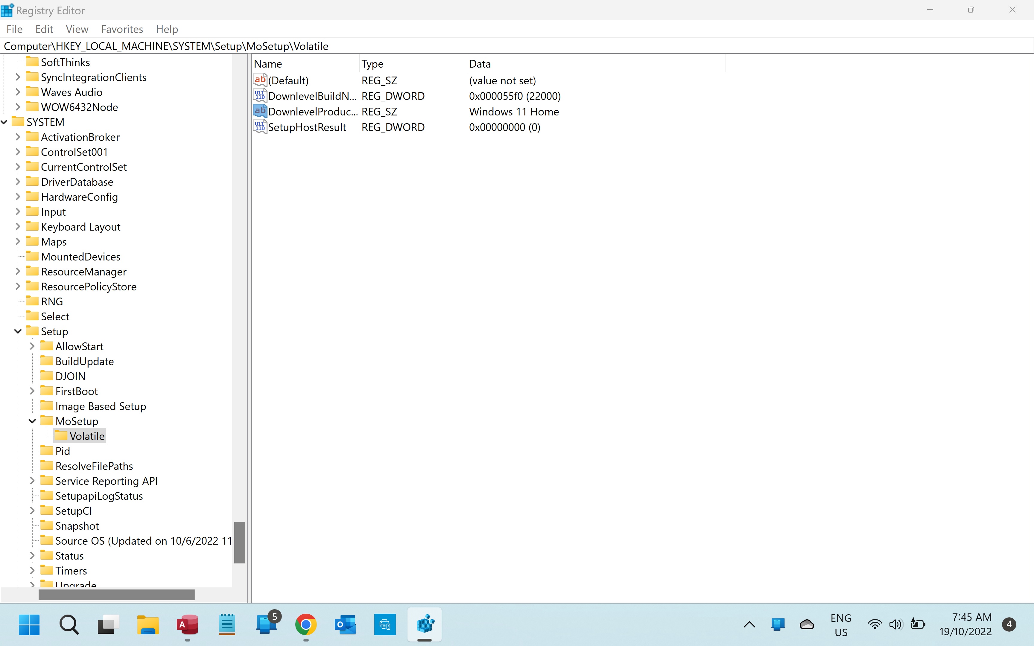
Task: Open Outlook from the taskbar
Action: click(345, 625)
